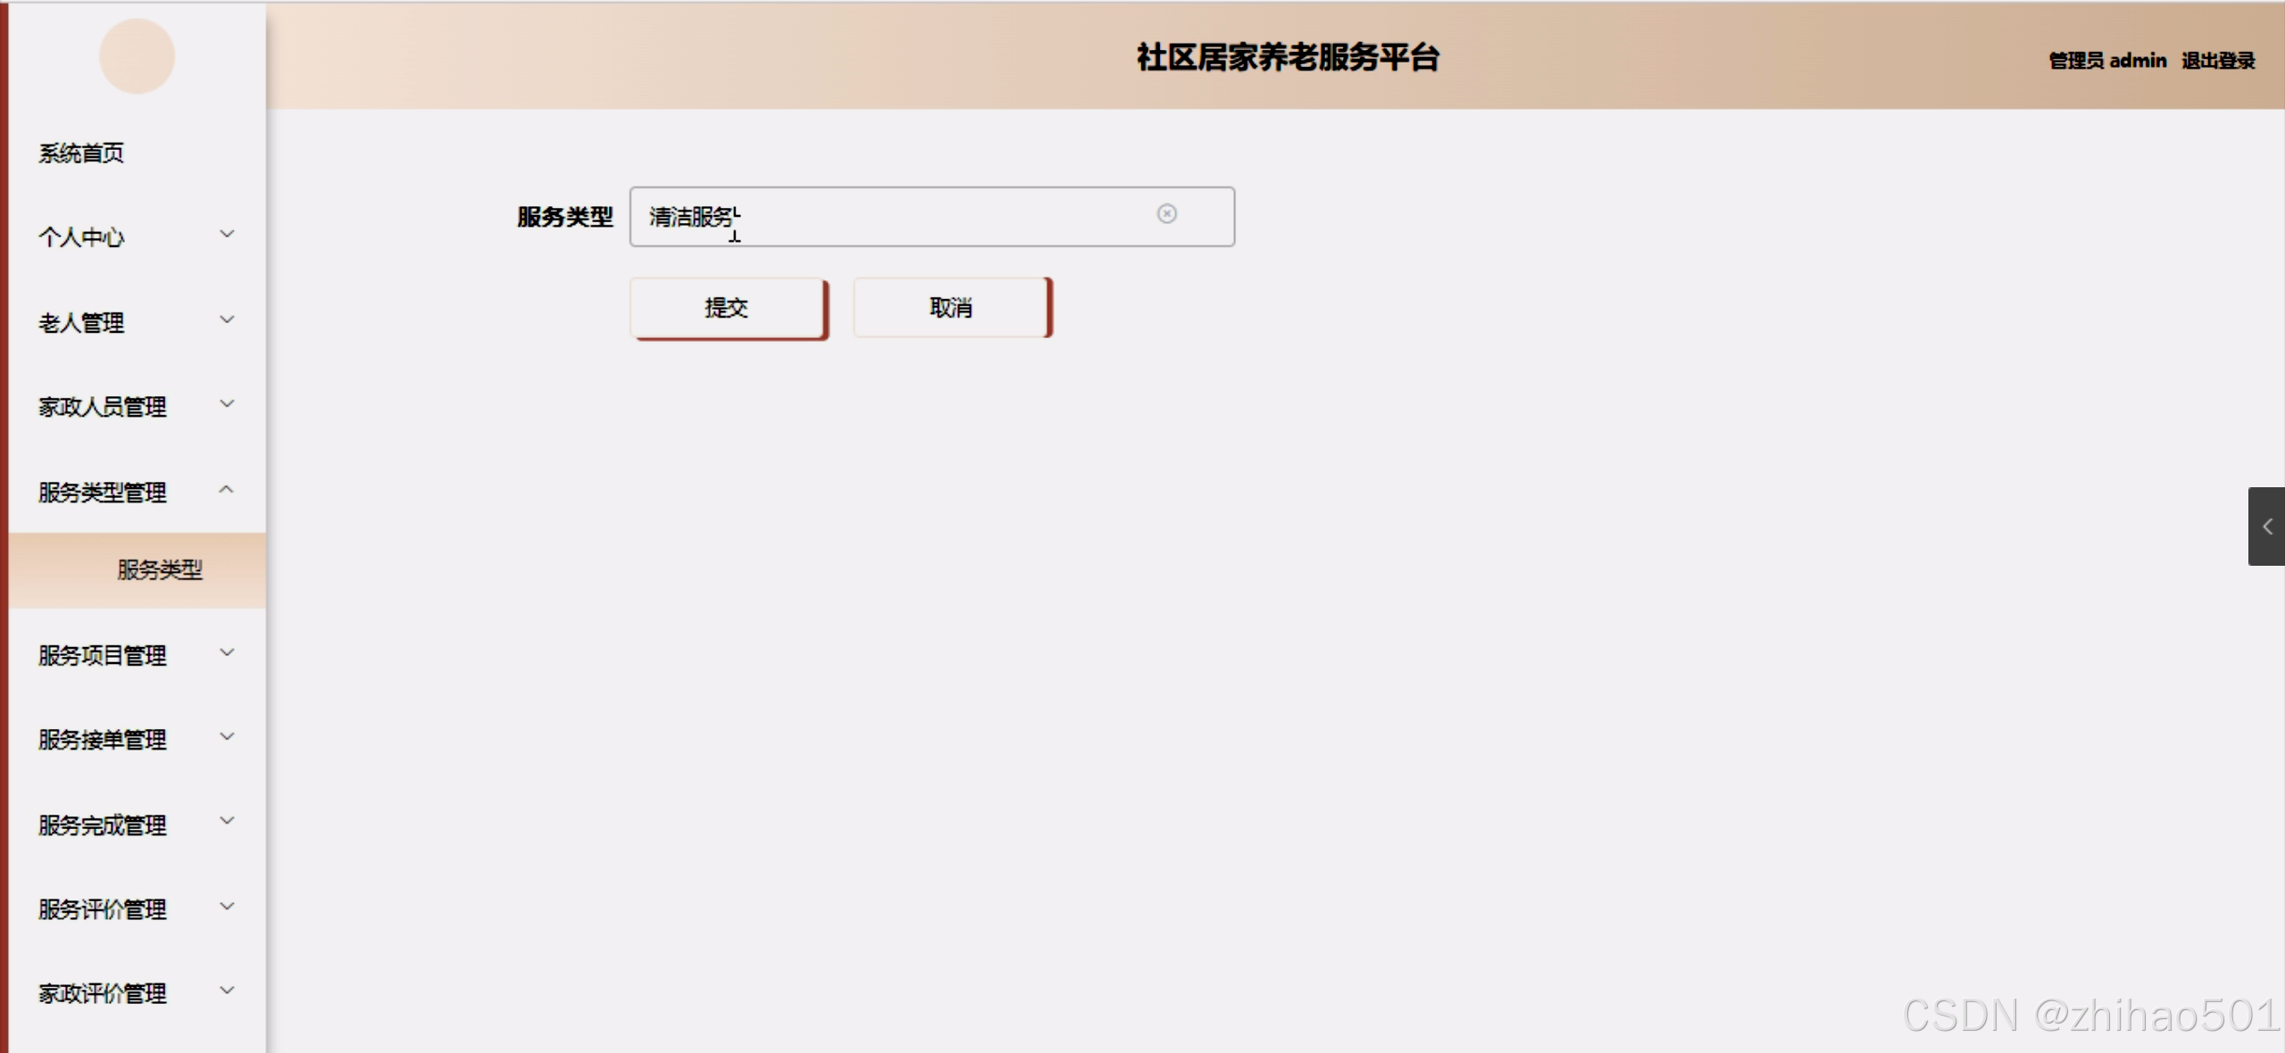Click inside the 服务类型 text input
2285x1053 pixels.
click(893, 217)
